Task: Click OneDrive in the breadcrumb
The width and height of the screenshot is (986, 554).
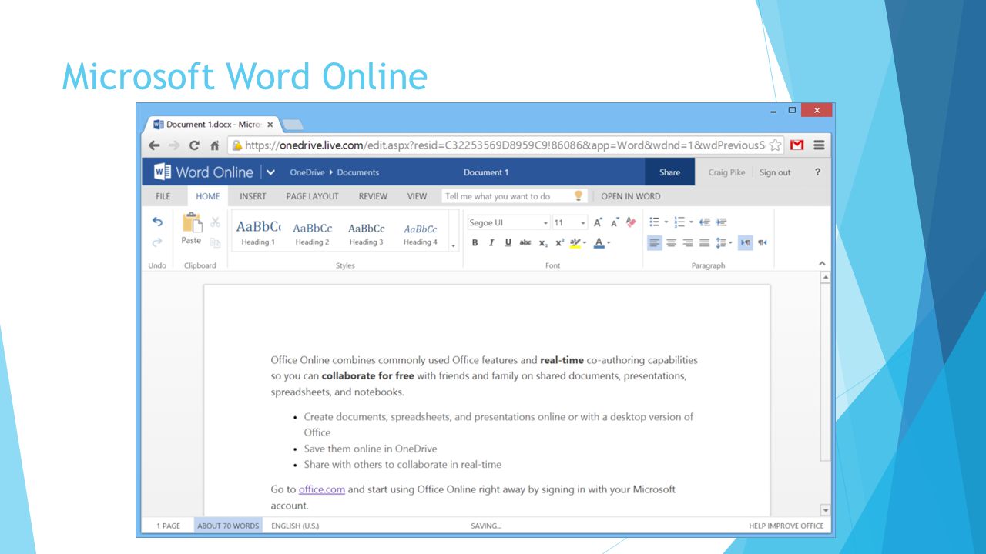Action: [307, 172]
